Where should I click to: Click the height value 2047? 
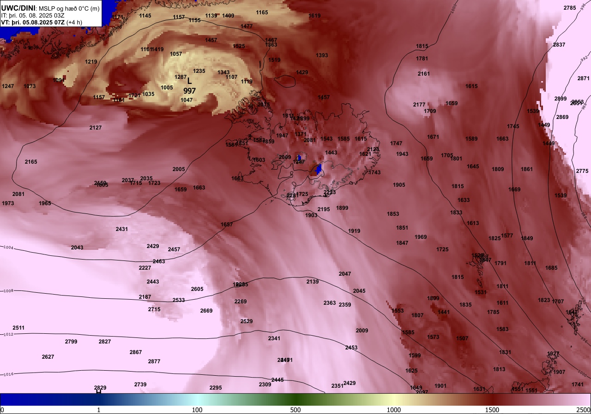tap(345, 274)
